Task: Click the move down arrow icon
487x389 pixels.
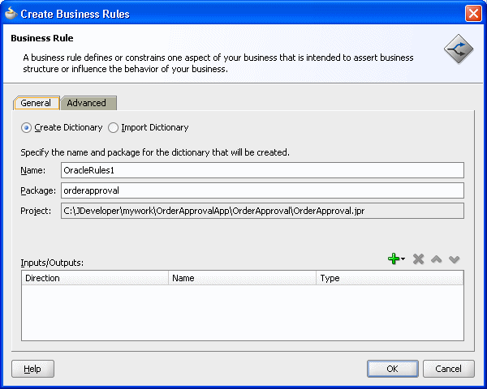Action: click(454, 259)
